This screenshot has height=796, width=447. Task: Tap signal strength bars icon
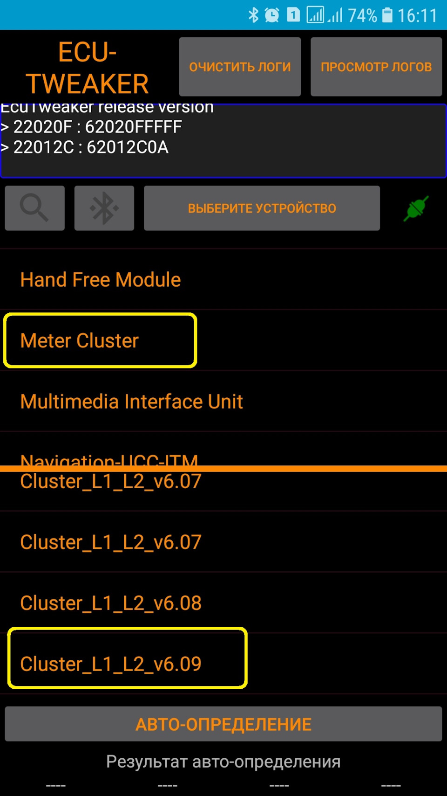[x=335, y=15]
